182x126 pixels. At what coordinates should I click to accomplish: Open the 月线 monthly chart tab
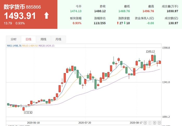(58, 39)
